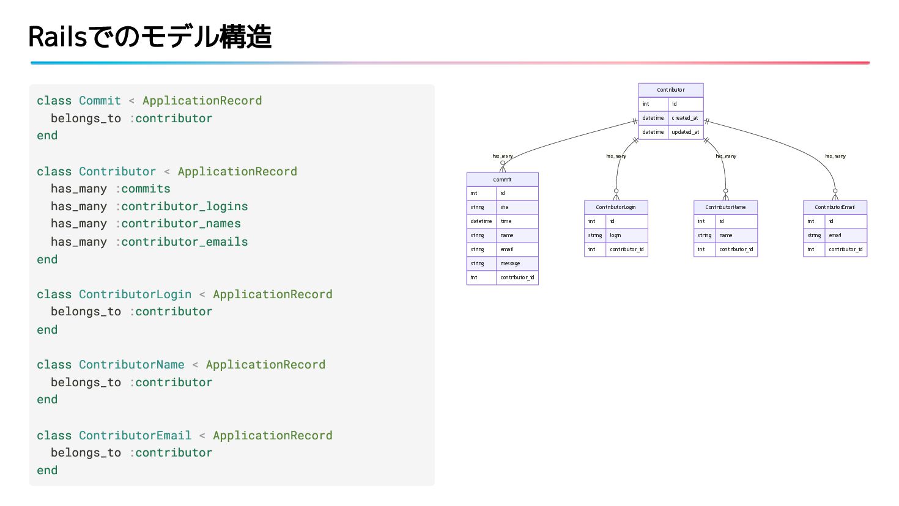
Task: Click has_many label above ContributorName table
Action: pos(726,156)
